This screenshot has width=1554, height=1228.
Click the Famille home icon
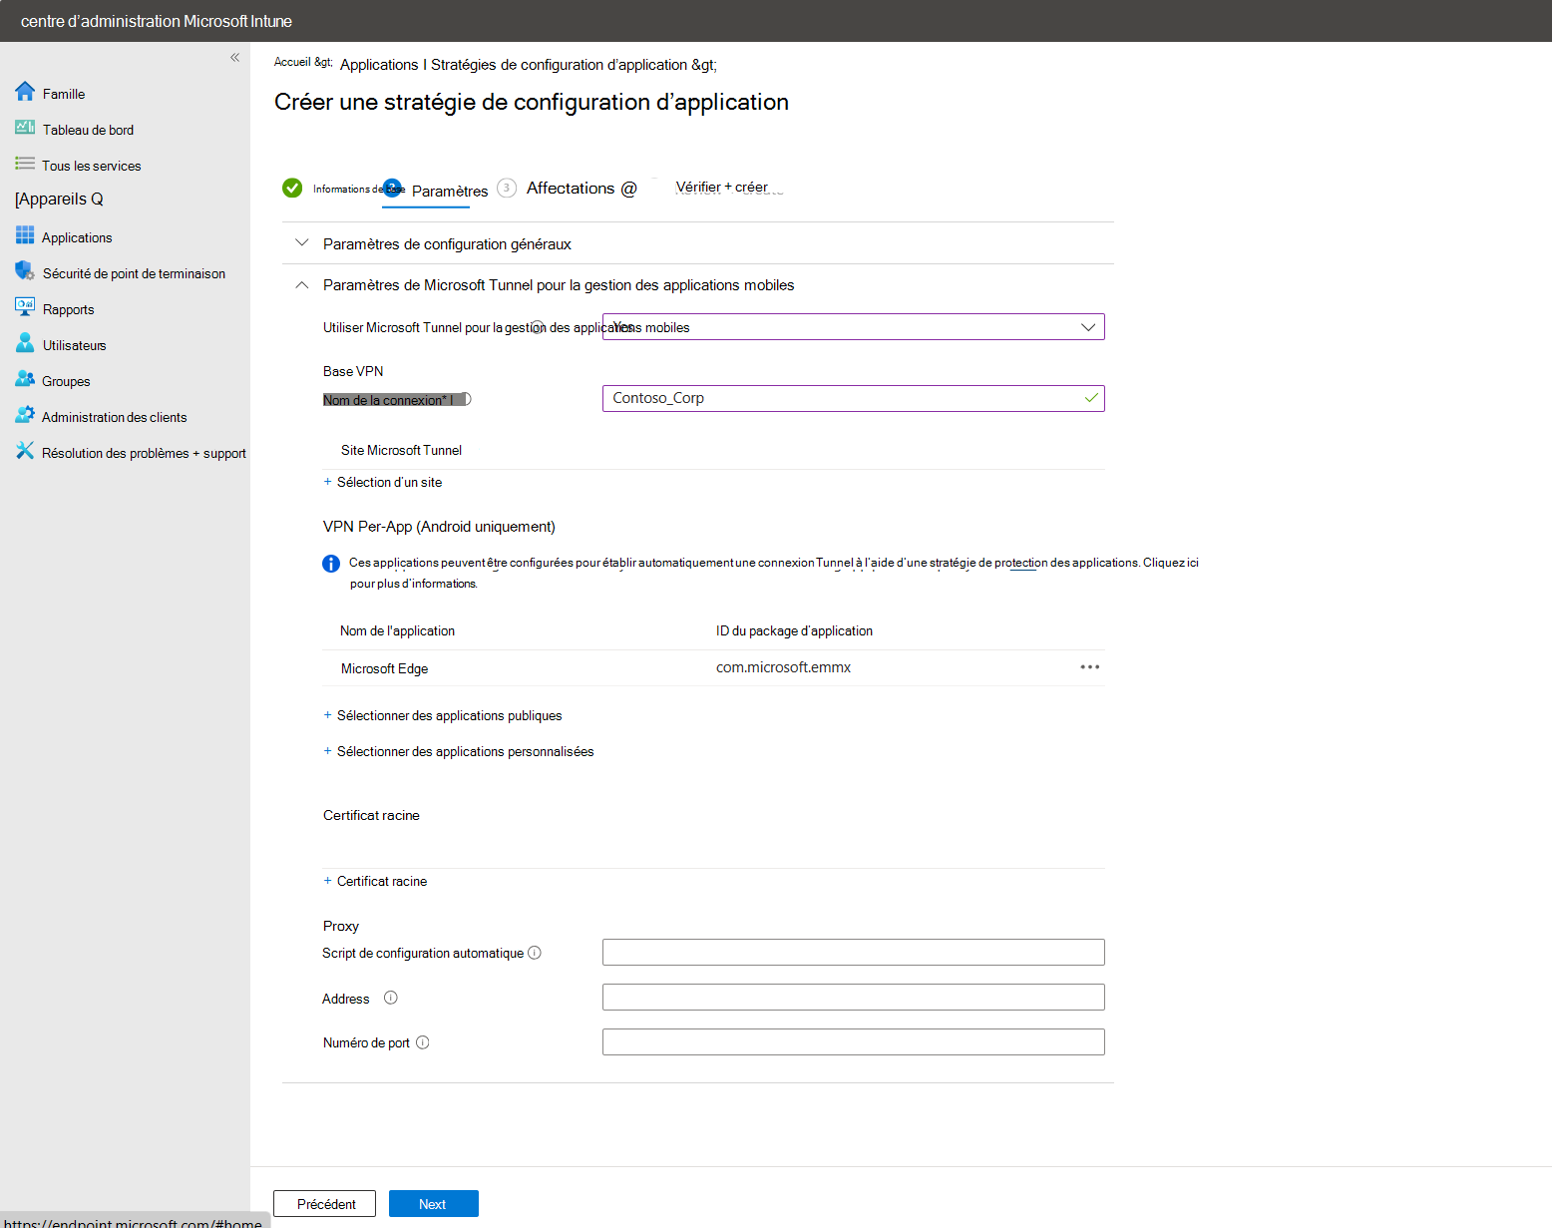[25, 92]
